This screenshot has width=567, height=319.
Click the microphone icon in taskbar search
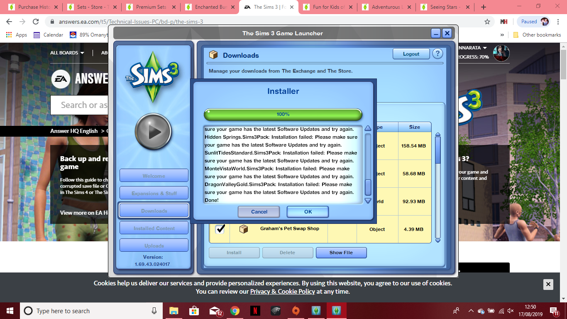click(154, 311)
